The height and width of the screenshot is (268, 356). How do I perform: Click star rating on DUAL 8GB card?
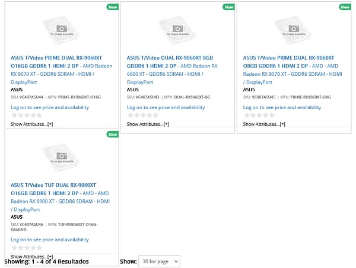(x=142, y=116)
